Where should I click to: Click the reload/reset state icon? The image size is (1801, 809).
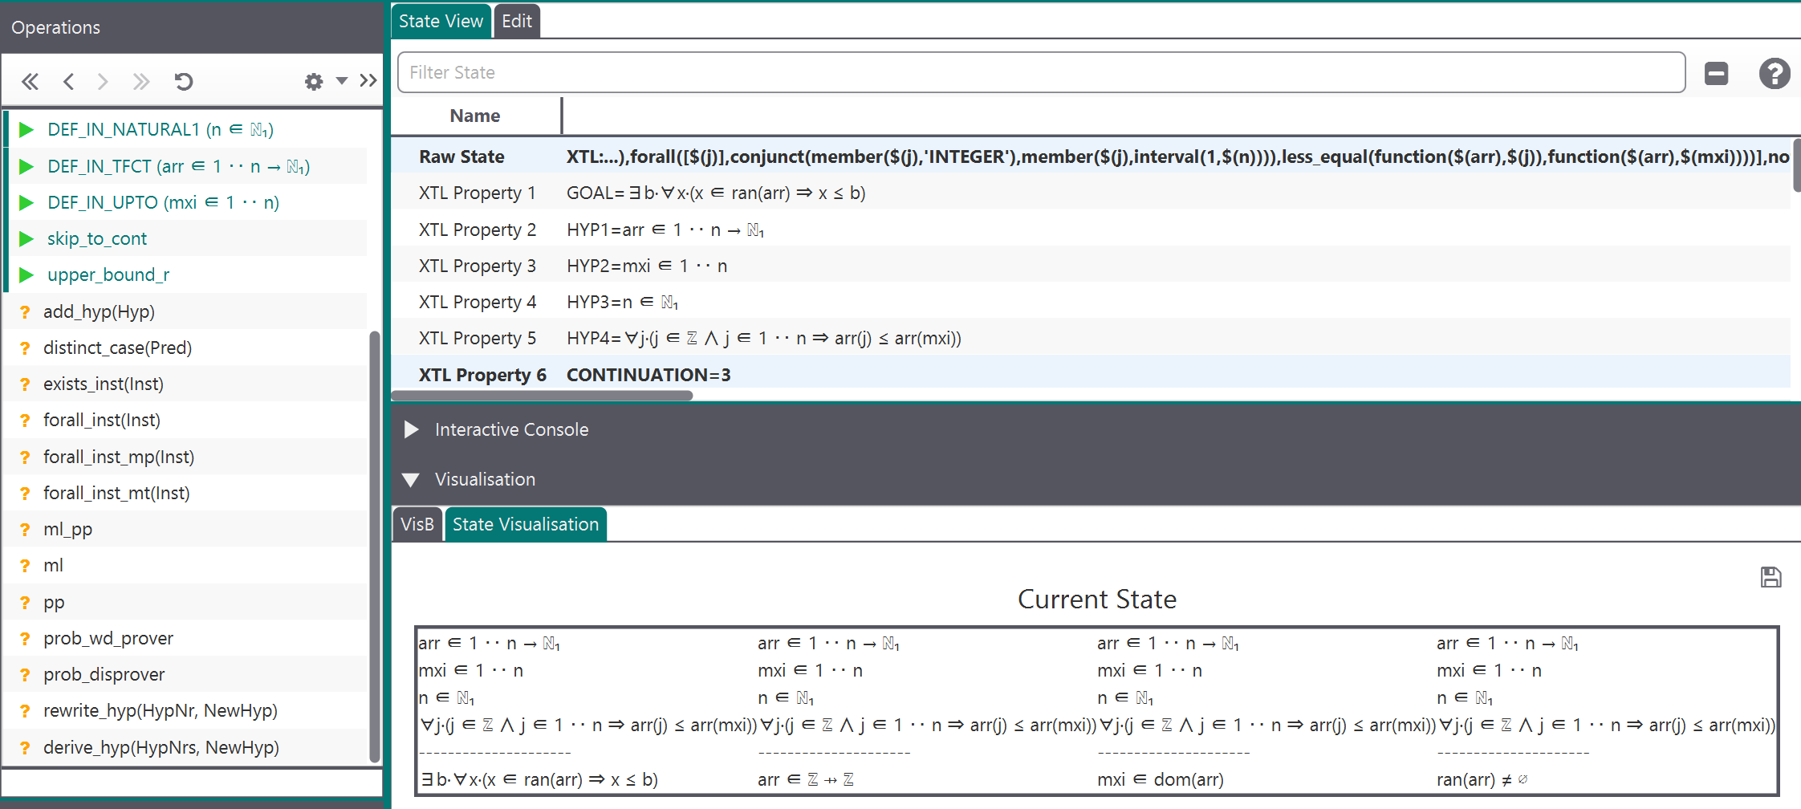pyautogui.click(x=184, y=81)
